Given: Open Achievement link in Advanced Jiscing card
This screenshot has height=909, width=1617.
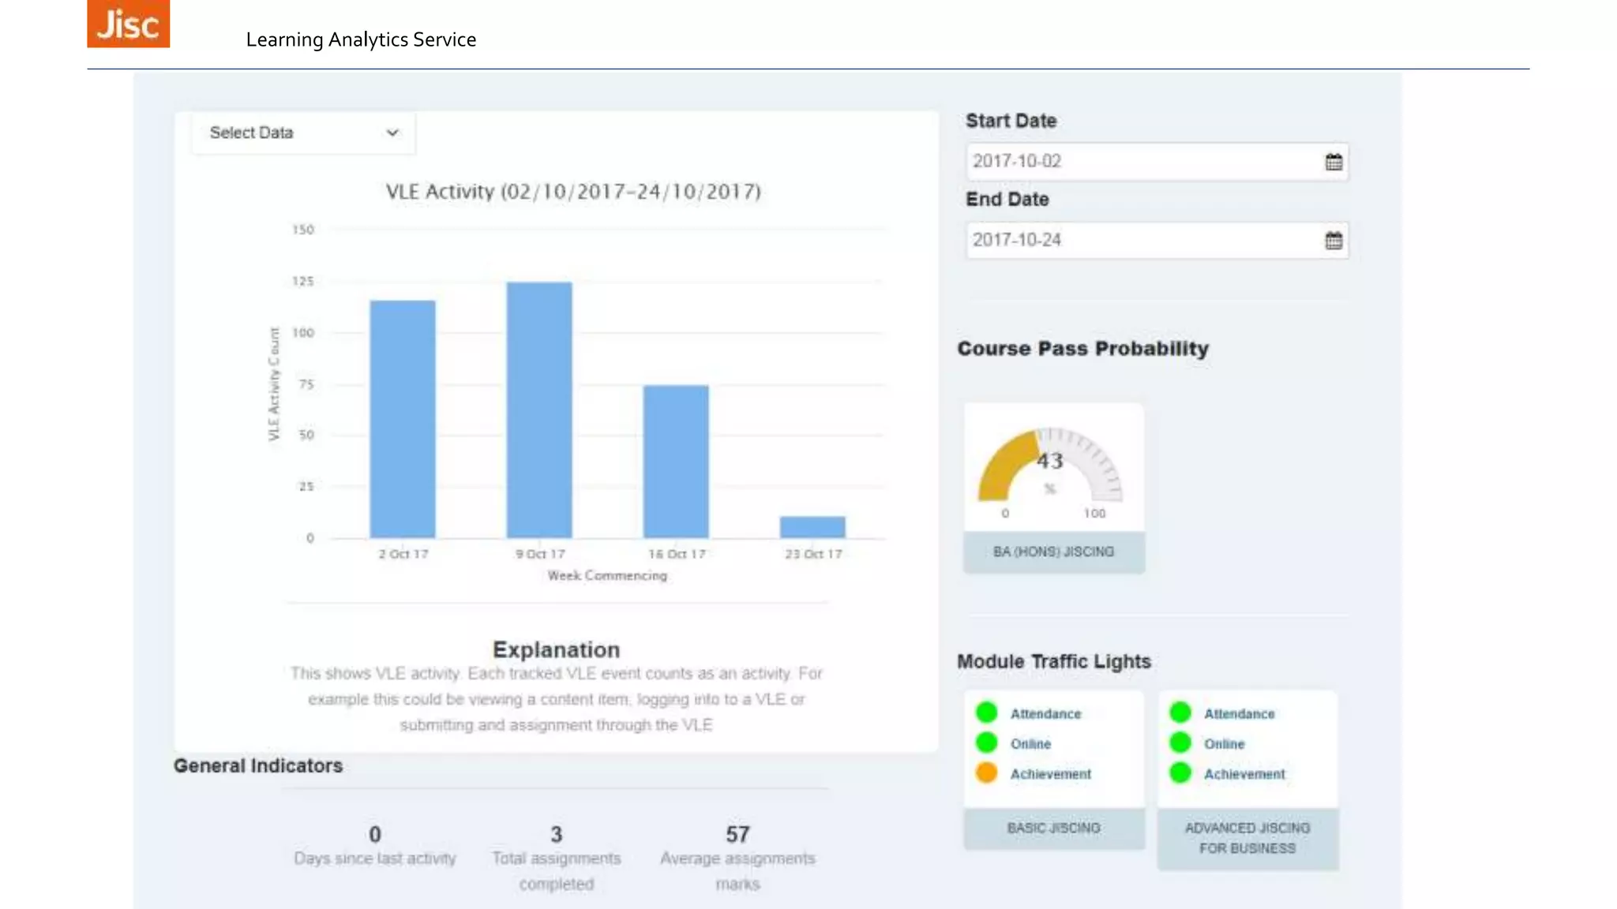Looking at the screenshot, I should pos(1244,774).
